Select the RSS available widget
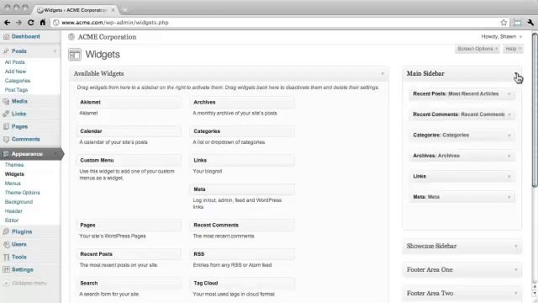The width and height of the screenshot is (538, 303). click(242, 254)
